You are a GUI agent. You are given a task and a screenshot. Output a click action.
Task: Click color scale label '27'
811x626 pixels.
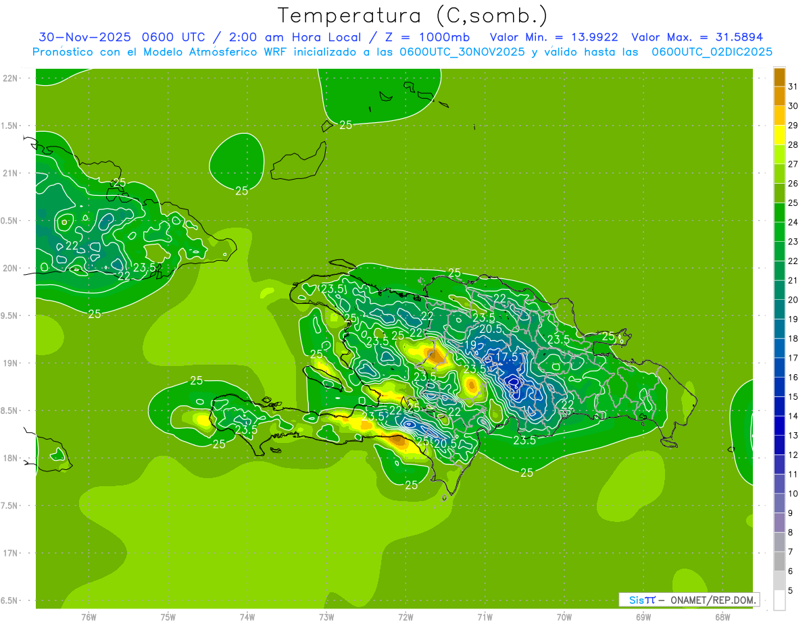[793, 164]
